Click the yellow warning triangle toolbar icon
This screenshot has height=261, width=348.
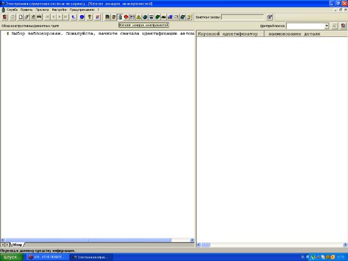pos(139,17)
